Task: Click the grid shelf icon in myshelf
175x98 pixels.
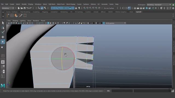Action: click(x=12, y=16)
